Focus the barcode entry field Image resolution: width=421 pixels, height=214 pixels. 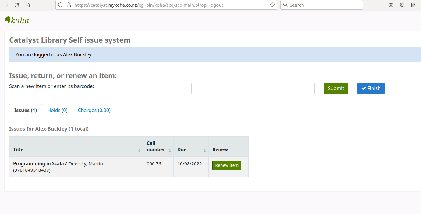[x=253, y=89]
